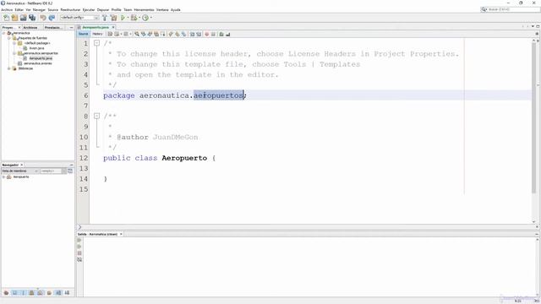This screenshot has width=541, height=304.
Task: Select aeronautica.aviones package in tree
Action: tap(37, 63)
